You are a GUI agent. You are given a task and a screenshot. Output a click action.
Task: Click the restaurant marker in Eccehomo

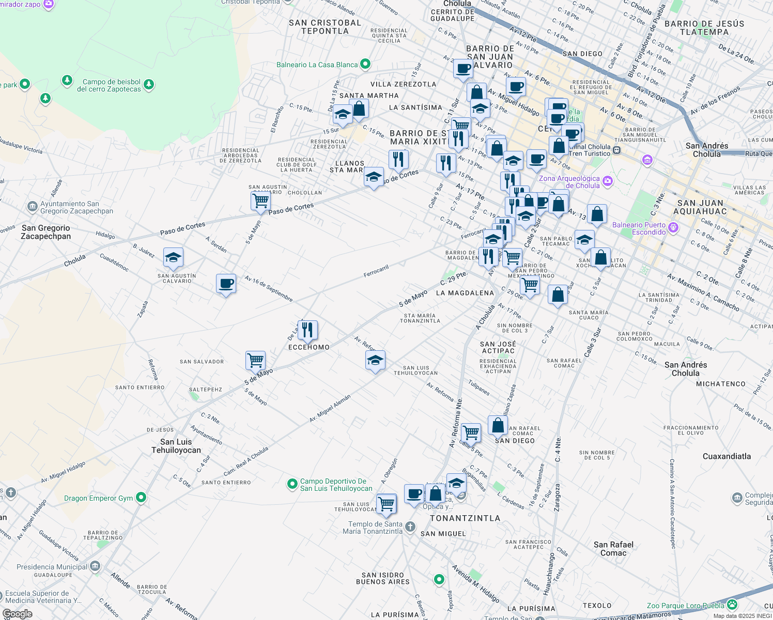click(x=307, y=330)
